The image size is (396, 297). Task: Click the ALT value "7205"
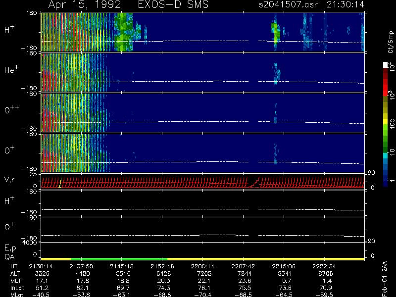click(204, 274)
